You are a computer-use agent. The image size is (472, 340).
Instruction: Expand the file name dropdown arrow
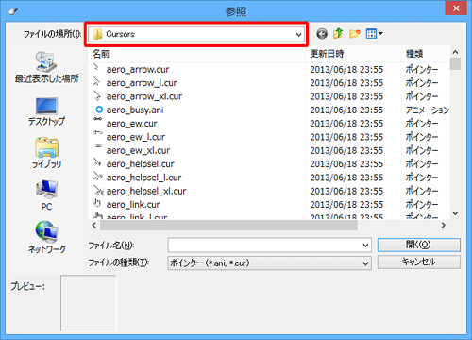click(x=365, y=245)
